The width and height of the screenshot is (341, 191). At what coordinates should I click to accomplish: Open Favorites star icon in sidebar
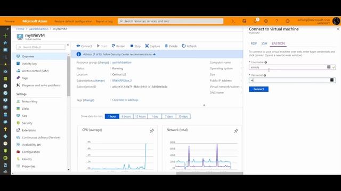[5, 64]
